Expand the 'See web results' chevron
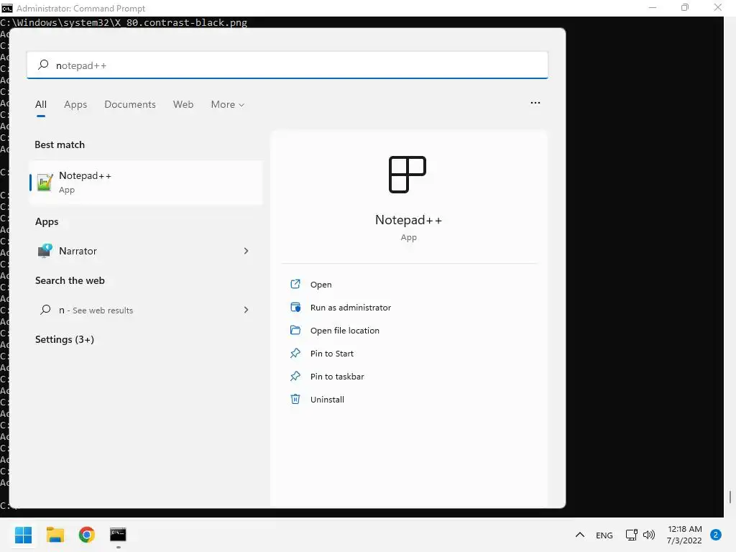736x552 pixels. (x=246, y=310)
